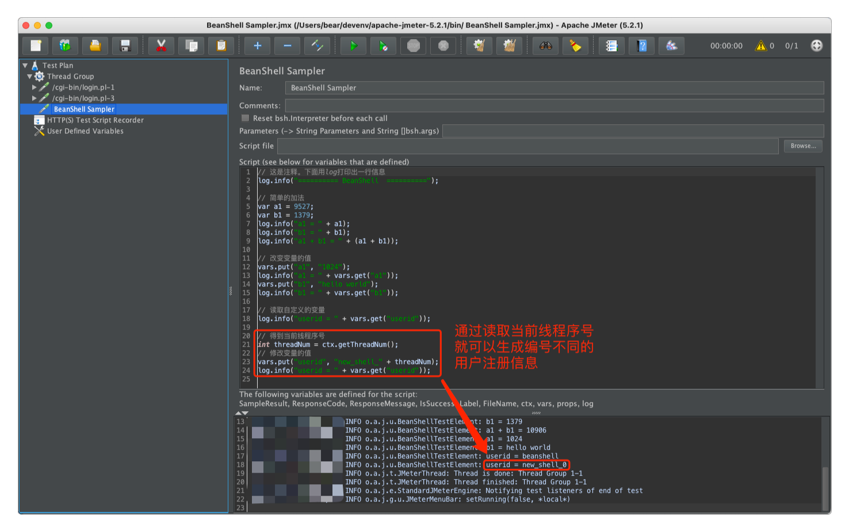Click the log panel collapse arrows
The width and height of the screenshot is (849, 532).
[x=242, y=413]
